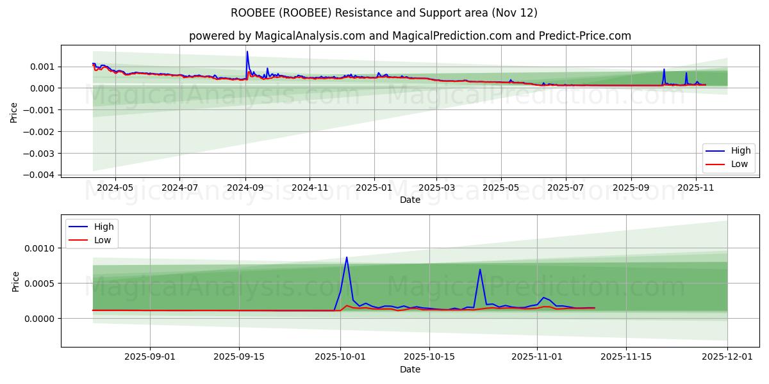Screen dimensions: 769x384
Task: Toggle the High entry in bottom legend
Action: 103,227
